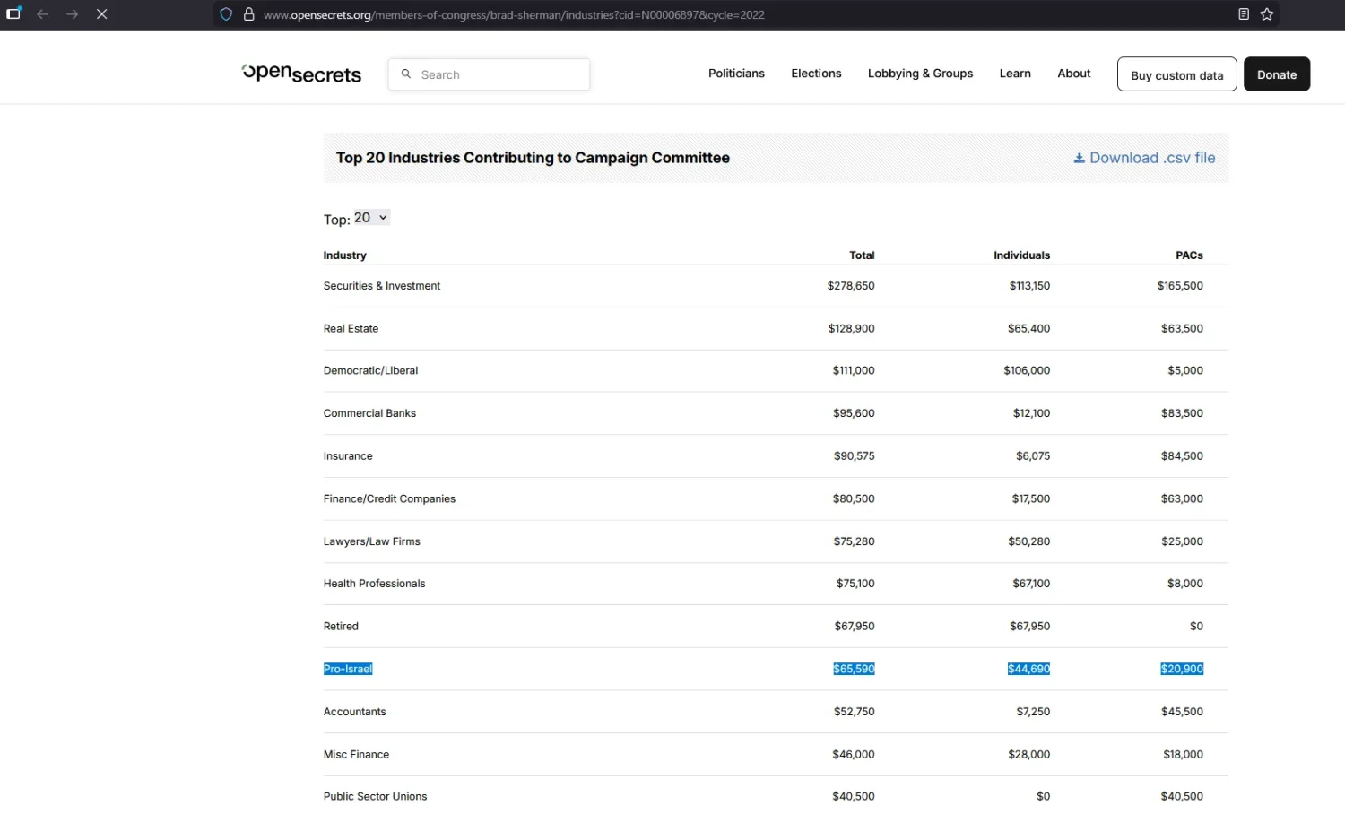Open the Learn menu

1015,74
